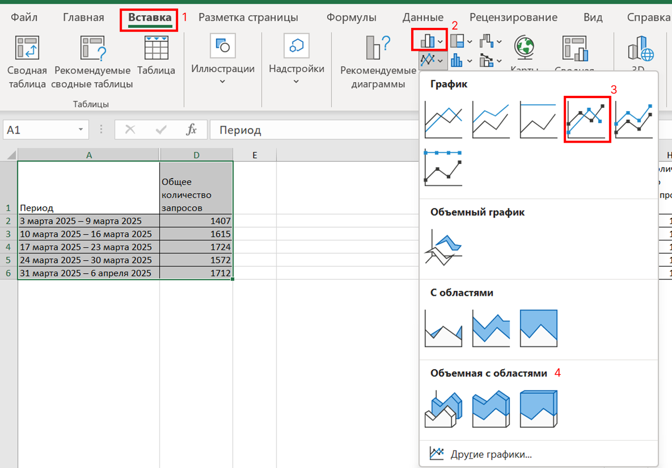Insert a Table via Таблица icon
672x468 pixels.
(x=156, y=48)
